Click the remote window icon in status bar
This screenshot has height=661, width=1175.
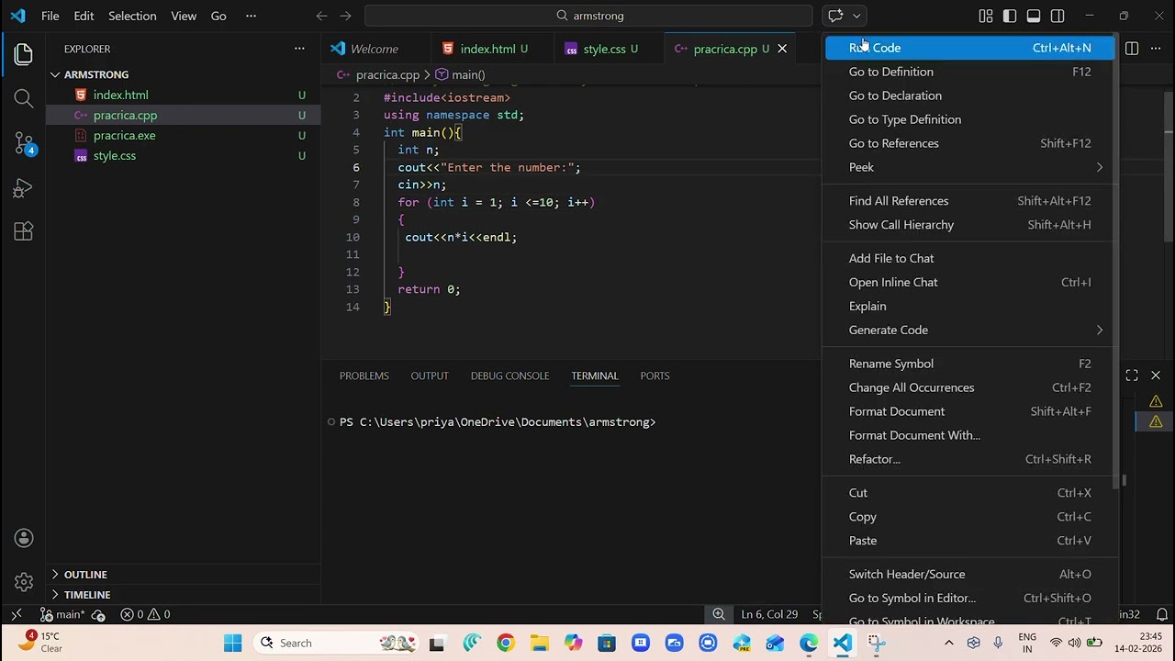pyautogui.click(x=16, y=614)
